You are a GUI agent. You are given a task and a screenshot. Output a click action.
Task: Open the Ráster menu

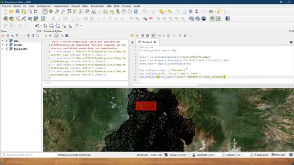pos(85,6)
